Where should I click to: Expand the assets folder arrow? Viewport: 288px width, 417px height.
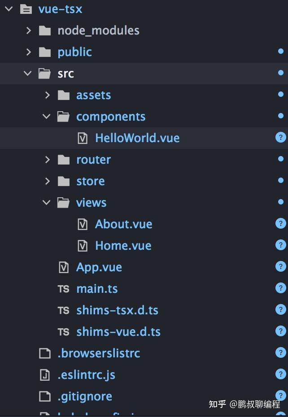[x=48, y=95]
